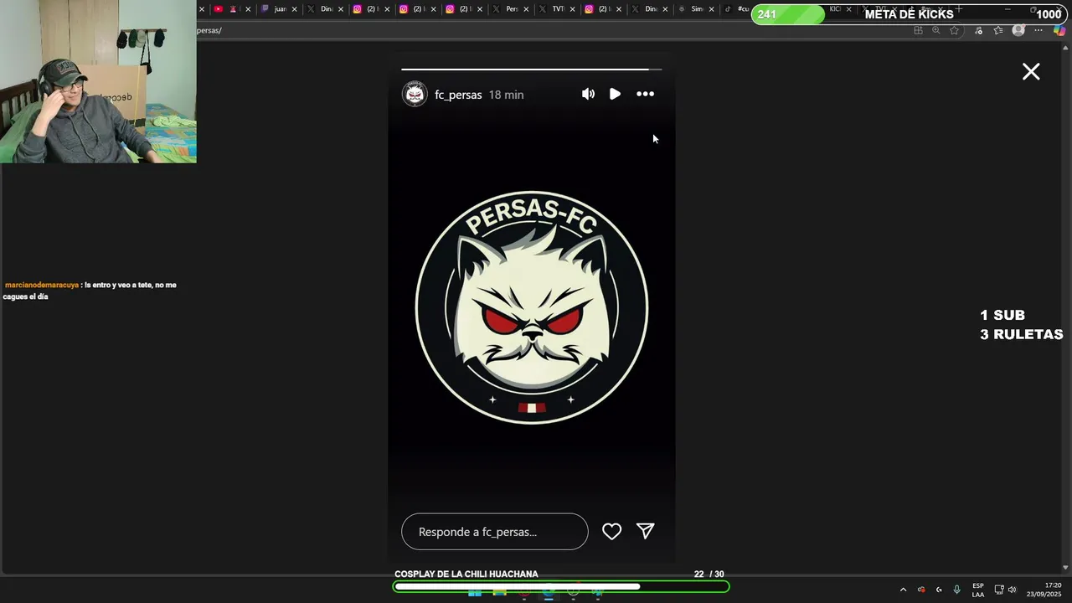This screenshot has height=603, width=1072.
Task: Mute the story audio speaker icon
Action: tap(589, 94)
